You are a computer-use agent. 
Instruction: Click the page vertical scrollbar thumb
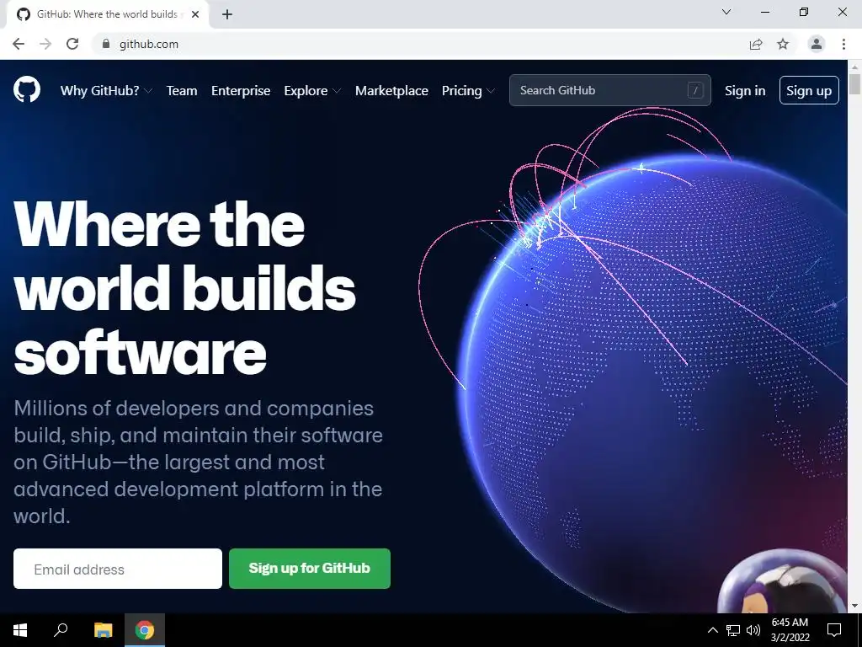coord(854,83)
